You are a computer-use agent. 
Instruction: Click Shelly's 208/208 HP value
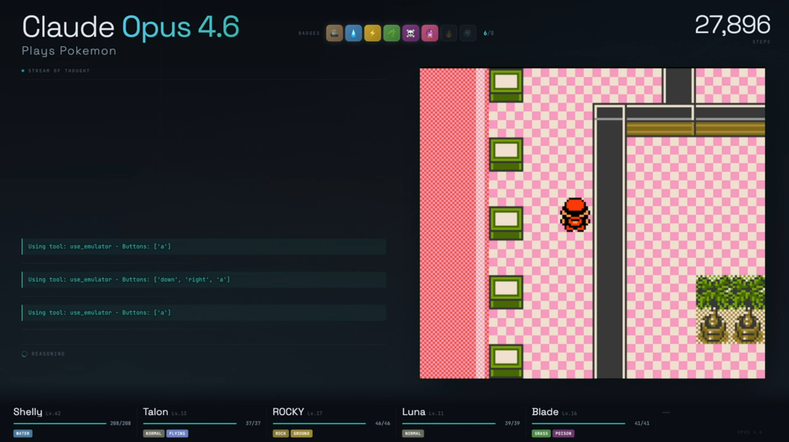point(120,423)
